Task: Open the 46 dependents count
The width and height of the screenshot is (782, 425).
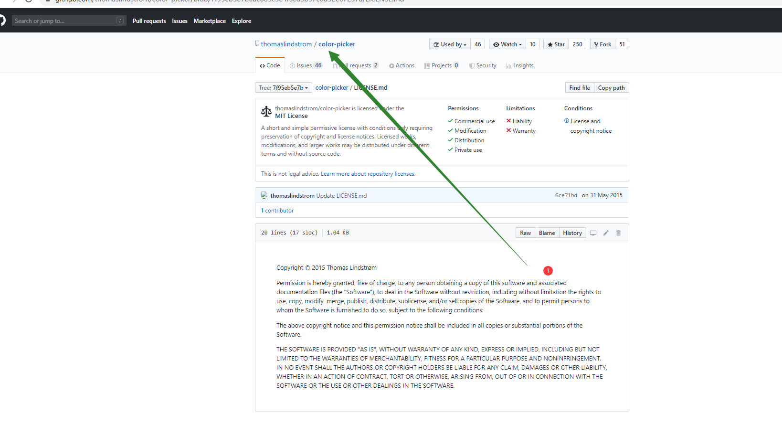Action: point(477,44)
